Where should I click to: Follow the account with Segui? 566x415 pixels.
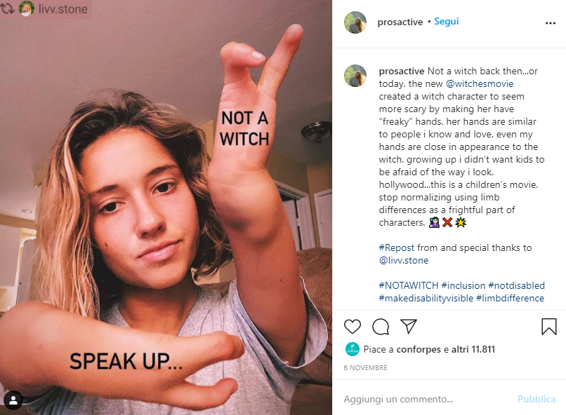coord(446,22)
